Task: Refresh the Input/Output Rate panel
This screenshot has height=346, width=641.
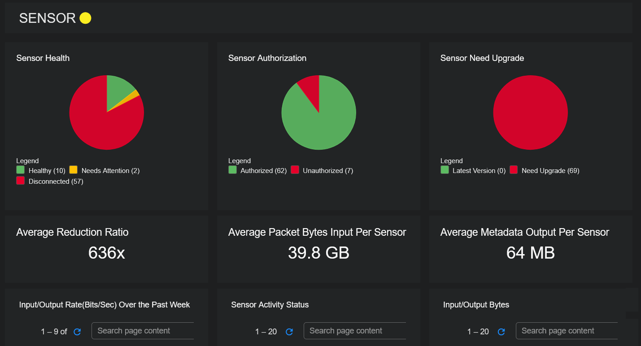Action: point(77,332)
